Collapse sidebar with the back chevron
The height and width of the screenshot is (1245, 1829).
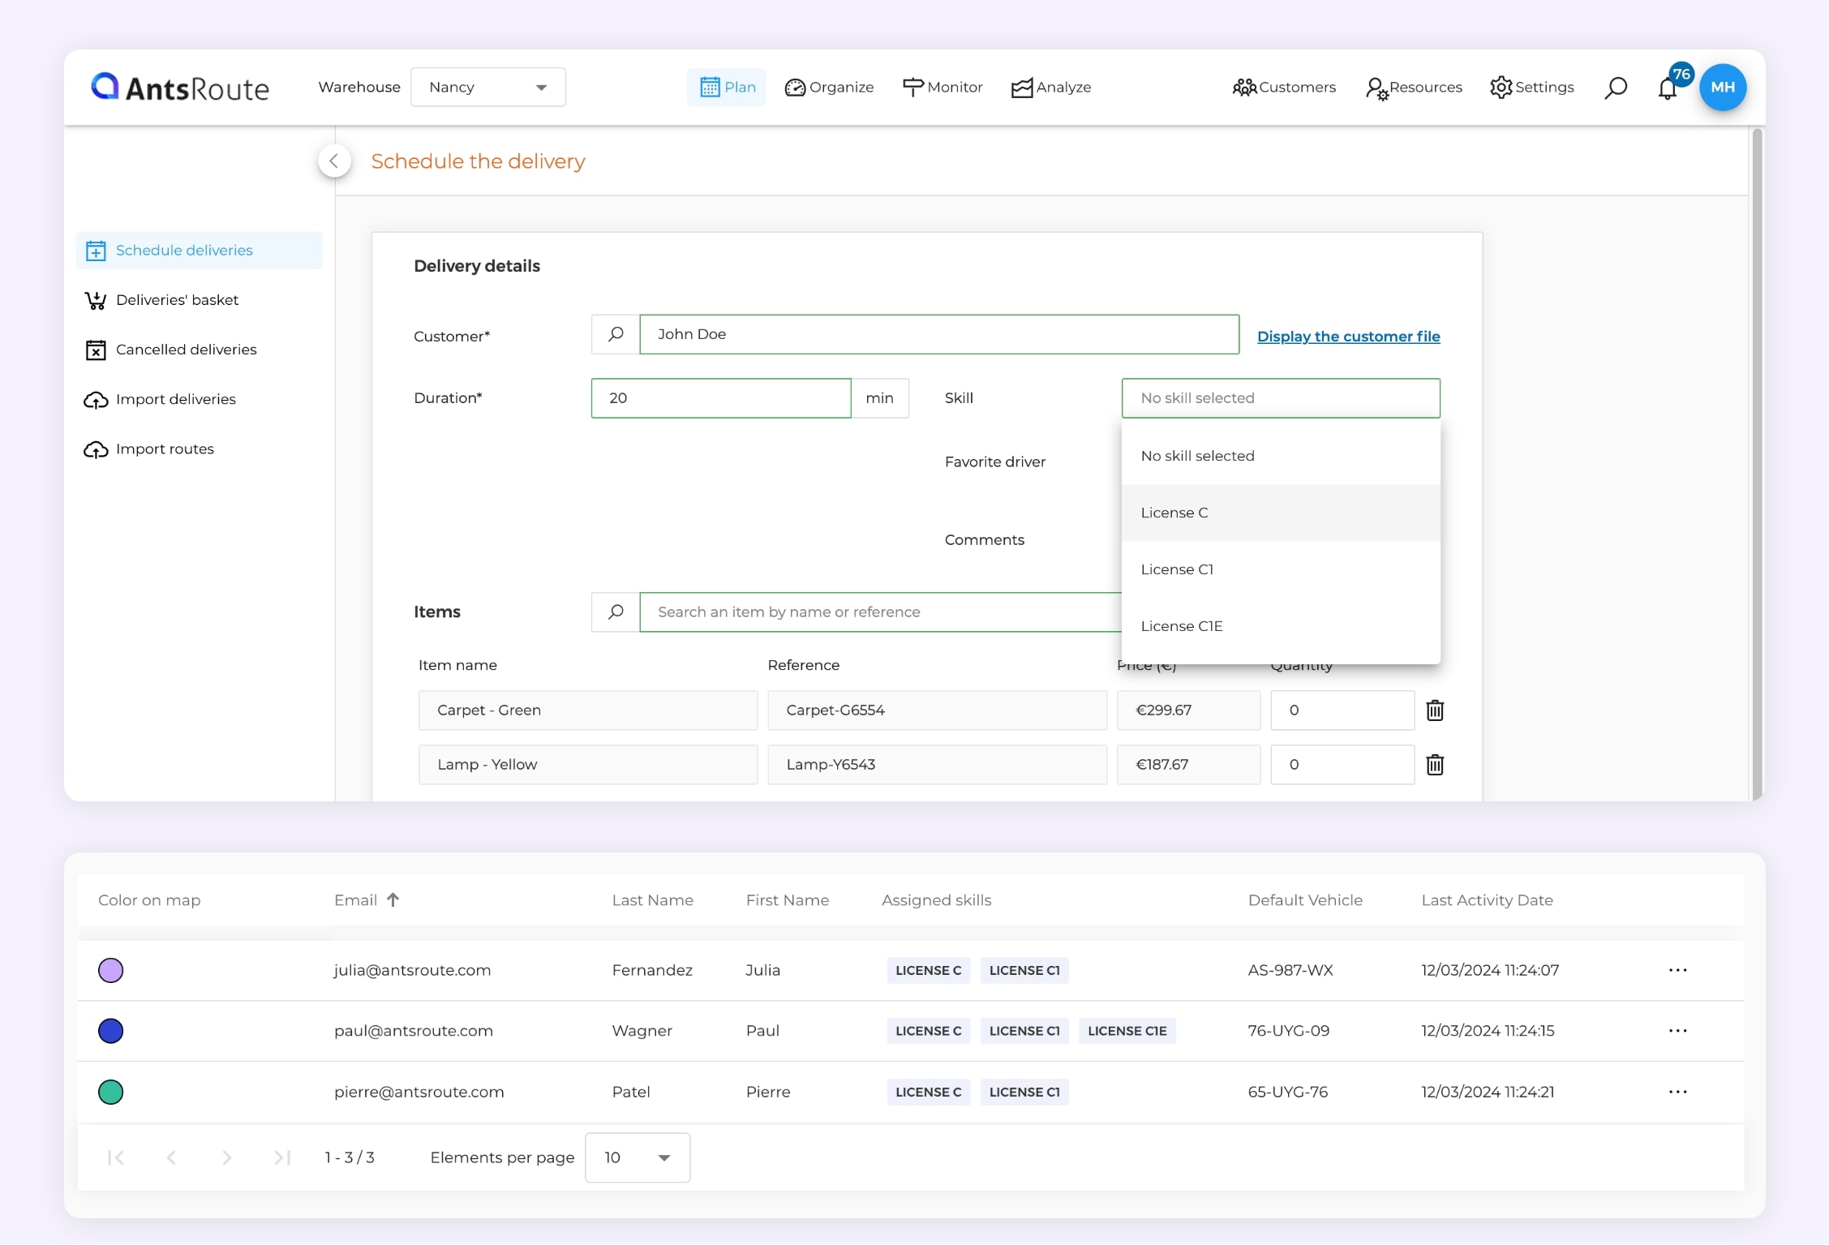(334, 161)
